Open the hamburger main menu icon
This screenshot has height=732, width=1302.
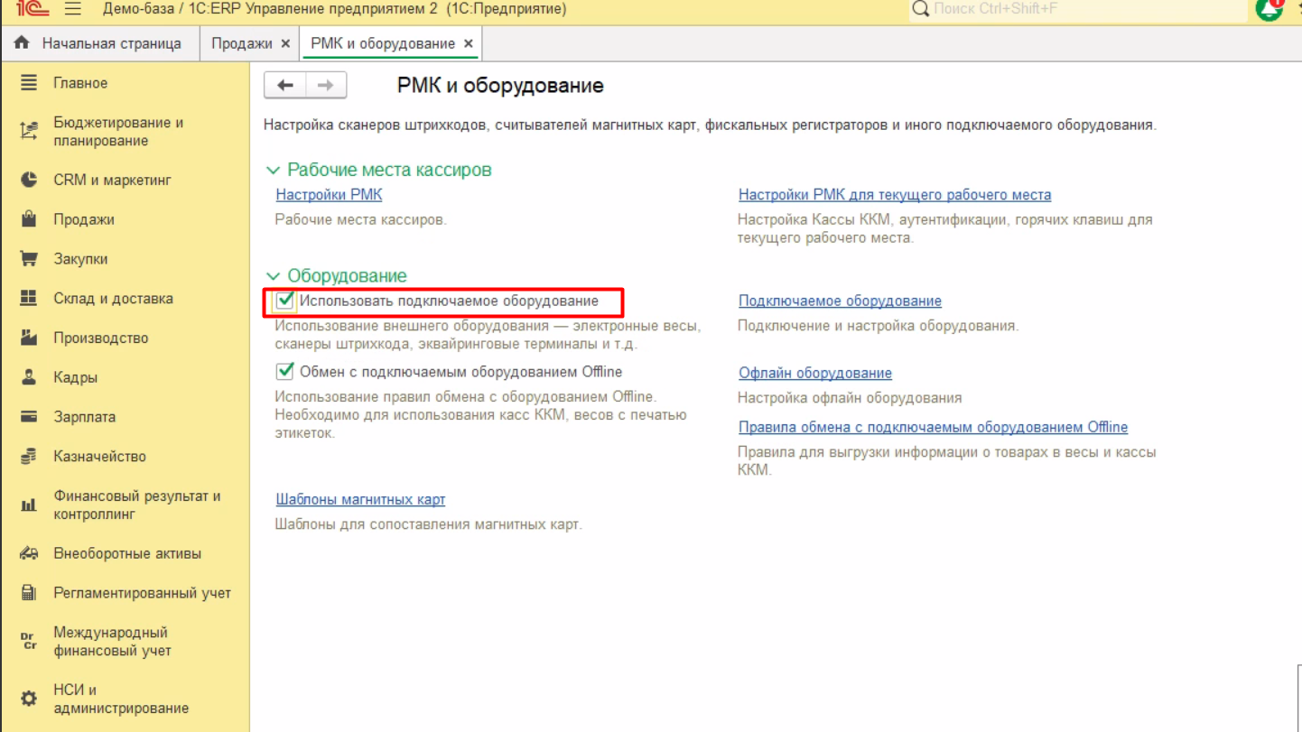pos(73,9)
